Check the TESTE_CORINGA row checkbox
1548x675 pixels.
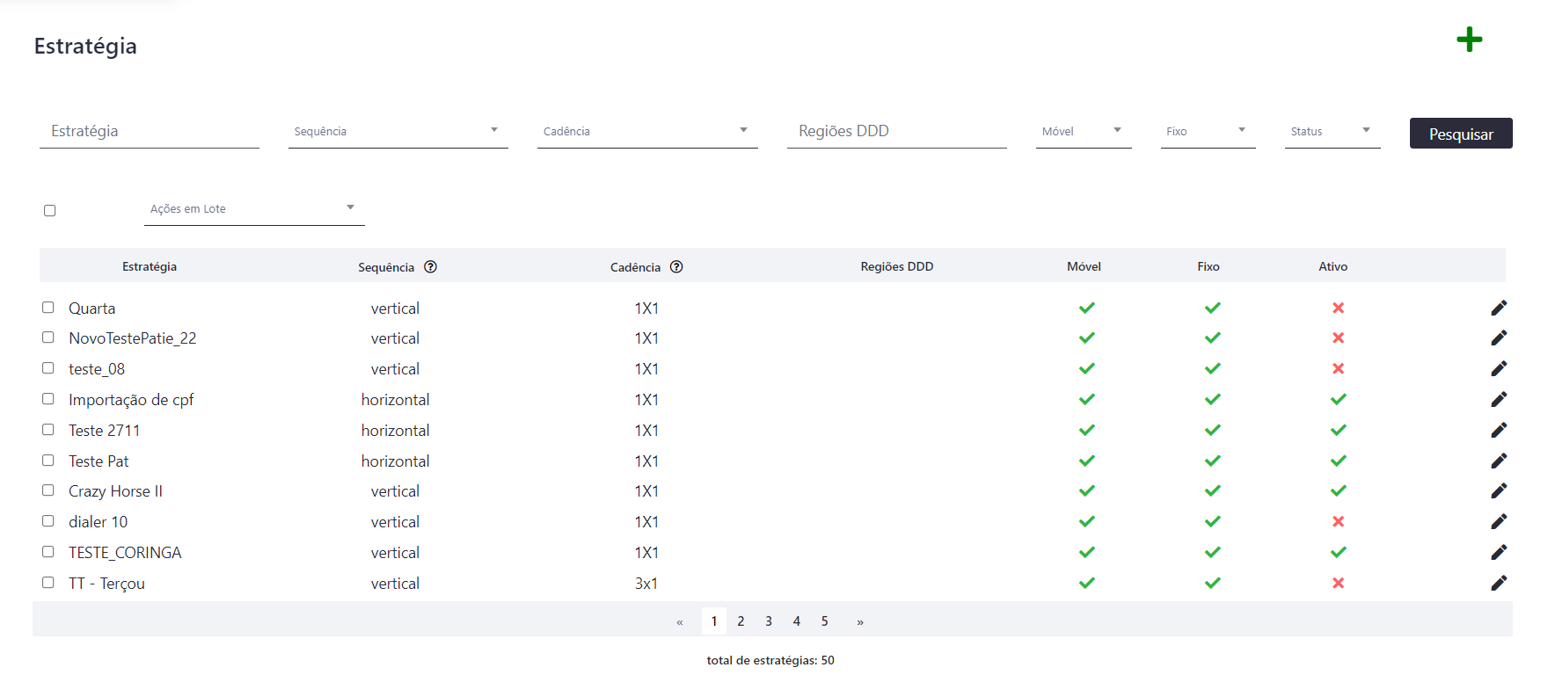[48, 552]
